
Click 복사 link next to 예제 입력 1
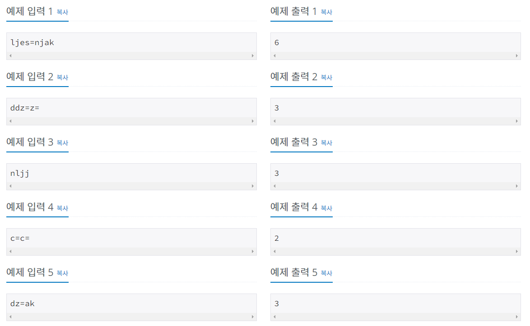(x=62, y=12)
